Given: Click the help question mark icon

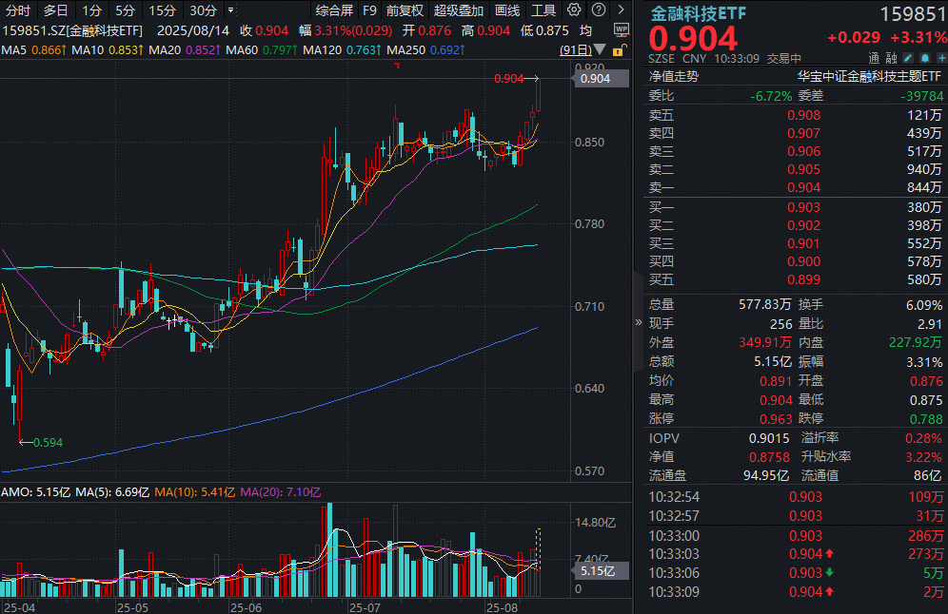Looking at the screenshot, I should click(597, 10).
